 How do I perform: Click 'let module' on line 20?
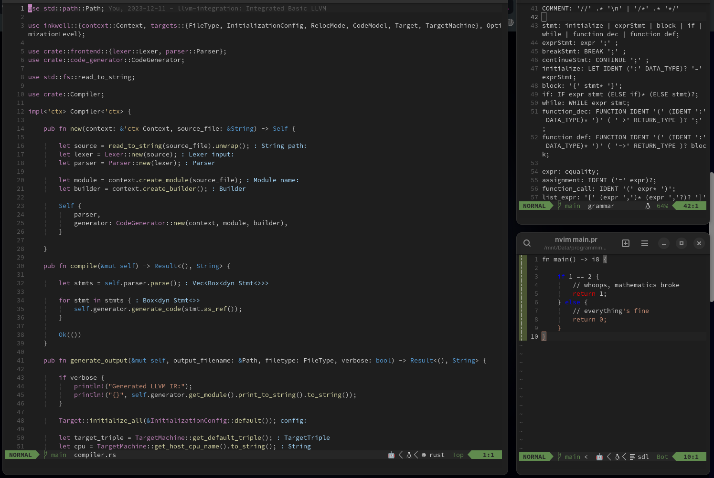click(x=78, y=180)
